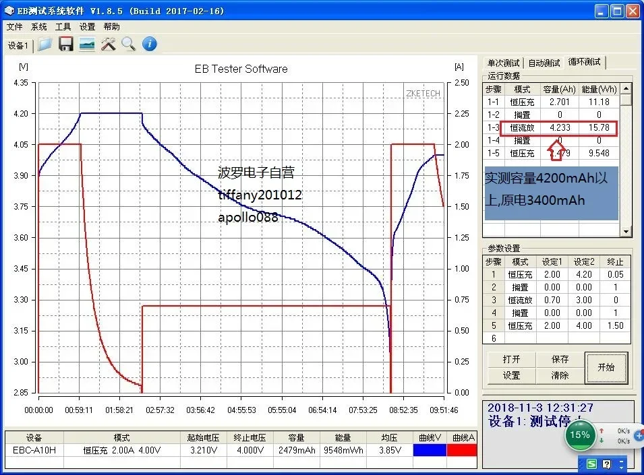Click 设定2 value 4.00 in step 5
Screen dimensions: 644x475
pyautogui.click(x=583, y=325)
